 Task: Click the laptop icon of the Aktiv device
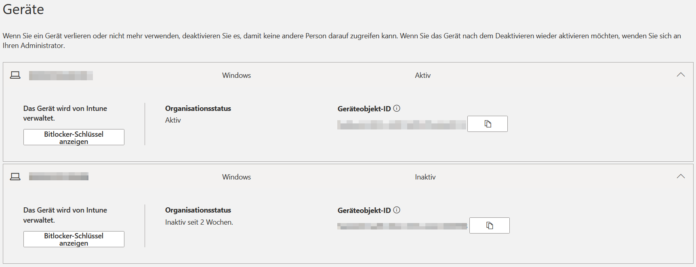pyautogui.click(x=15, y=75)
